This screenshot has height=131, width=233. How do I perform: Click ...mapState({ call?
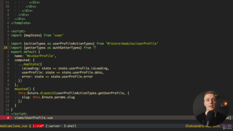[x=30, y=64]
